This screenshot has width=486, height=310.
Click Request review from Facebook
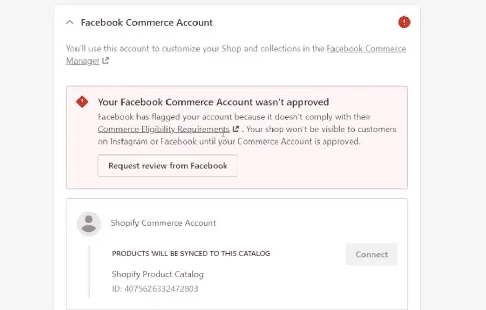click(168, 166)
